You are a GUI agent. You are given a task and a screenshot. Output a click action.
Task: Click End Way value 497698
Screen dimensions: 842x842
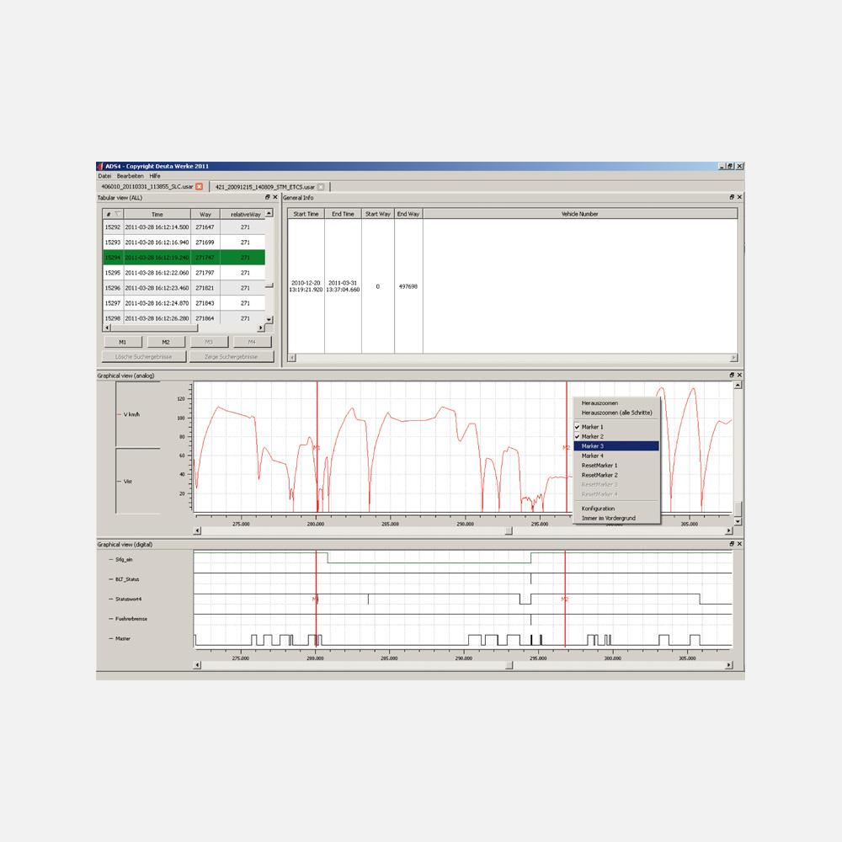tap(408, 286)
